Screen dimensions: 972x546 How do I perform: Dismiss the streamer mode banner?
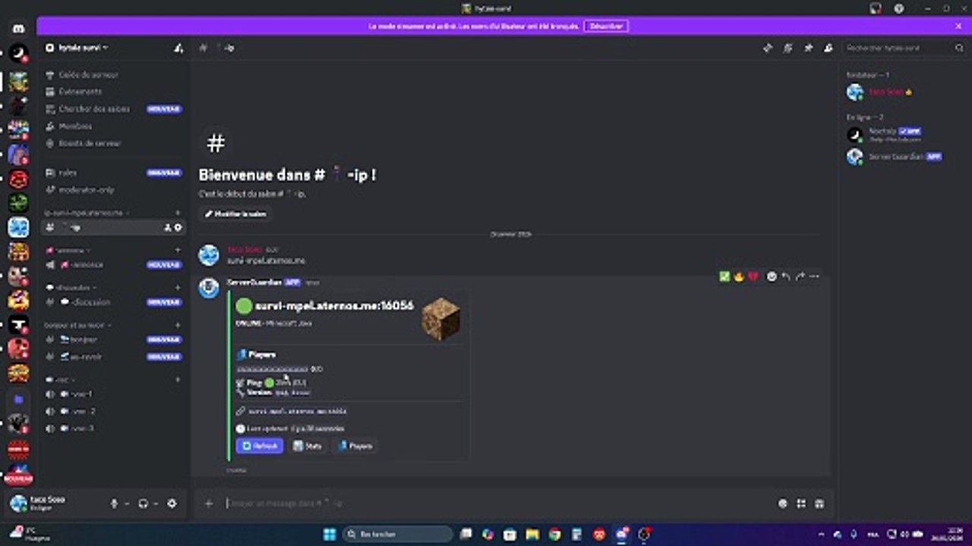click(x=958, y=26)
